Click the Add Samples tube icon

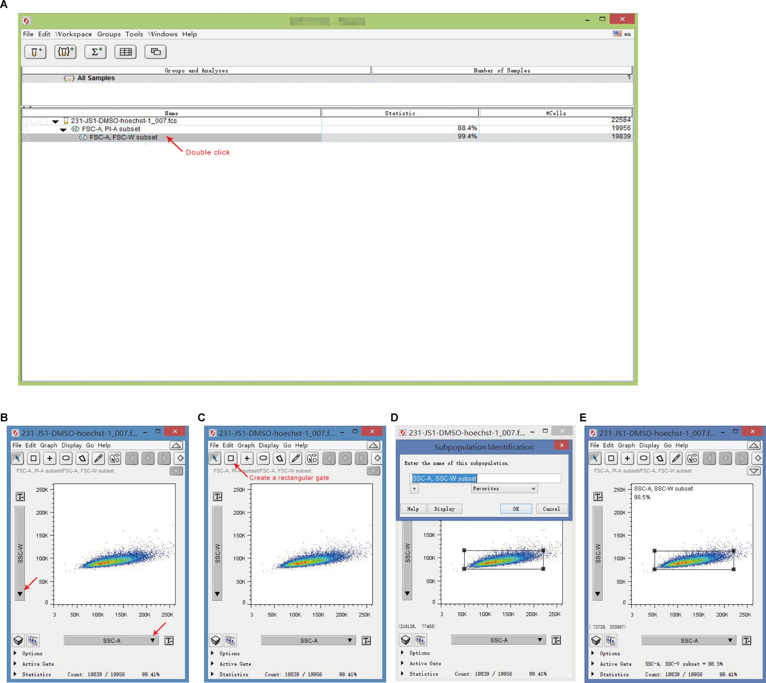pos(35,52)
